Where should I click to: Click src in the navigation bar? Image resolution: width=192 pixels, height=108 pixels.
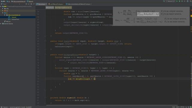[8, 1]
